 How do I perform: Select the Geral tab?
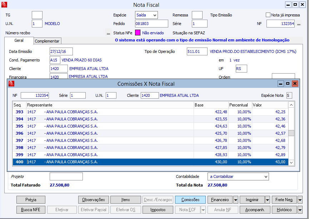tap(19, 41)
